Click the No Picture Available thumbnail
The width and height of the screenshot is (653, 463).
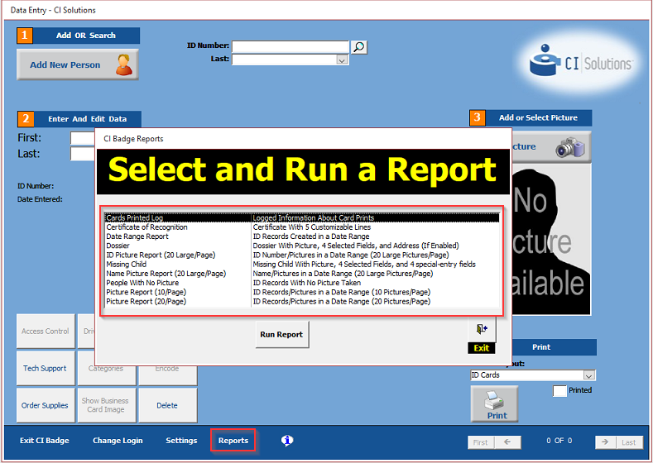[550, 239]
